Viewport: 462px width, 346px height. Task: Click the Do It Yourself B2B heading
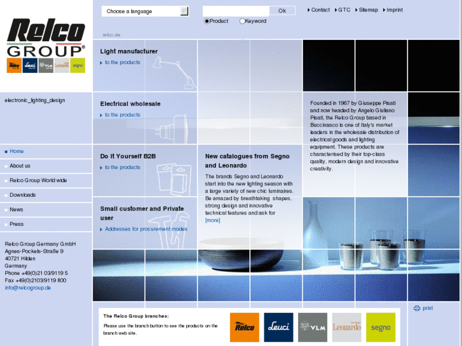pos(128,156)
